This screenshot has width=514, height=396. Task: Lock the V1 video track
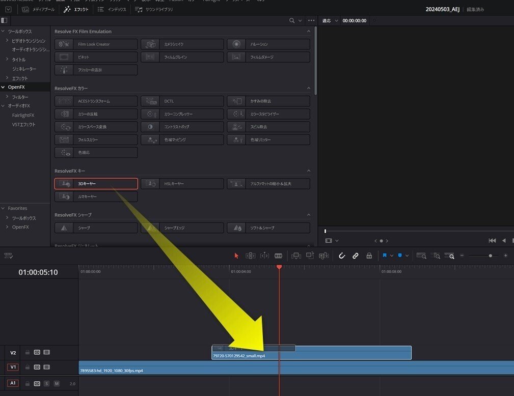pyautogui.click(x=28, y=367)
